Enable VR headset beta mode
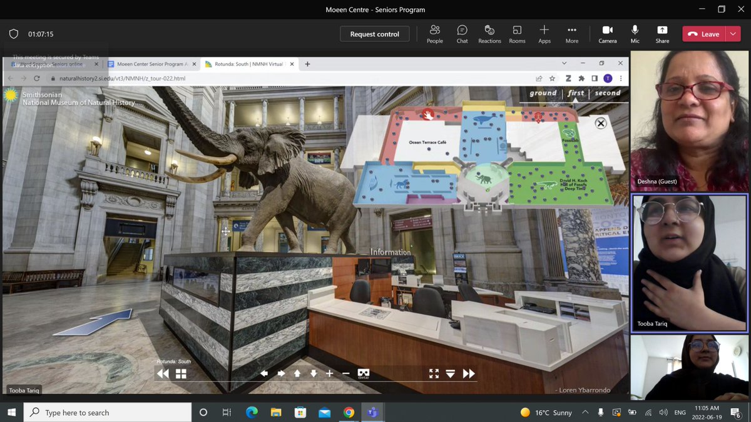Viewport: 751px width, 422px height. (364, 374)
